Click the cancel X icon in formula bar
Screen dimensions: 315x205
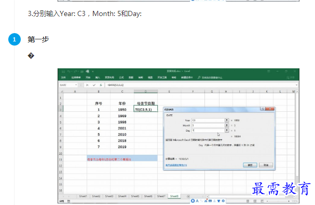tap(87, 85)
